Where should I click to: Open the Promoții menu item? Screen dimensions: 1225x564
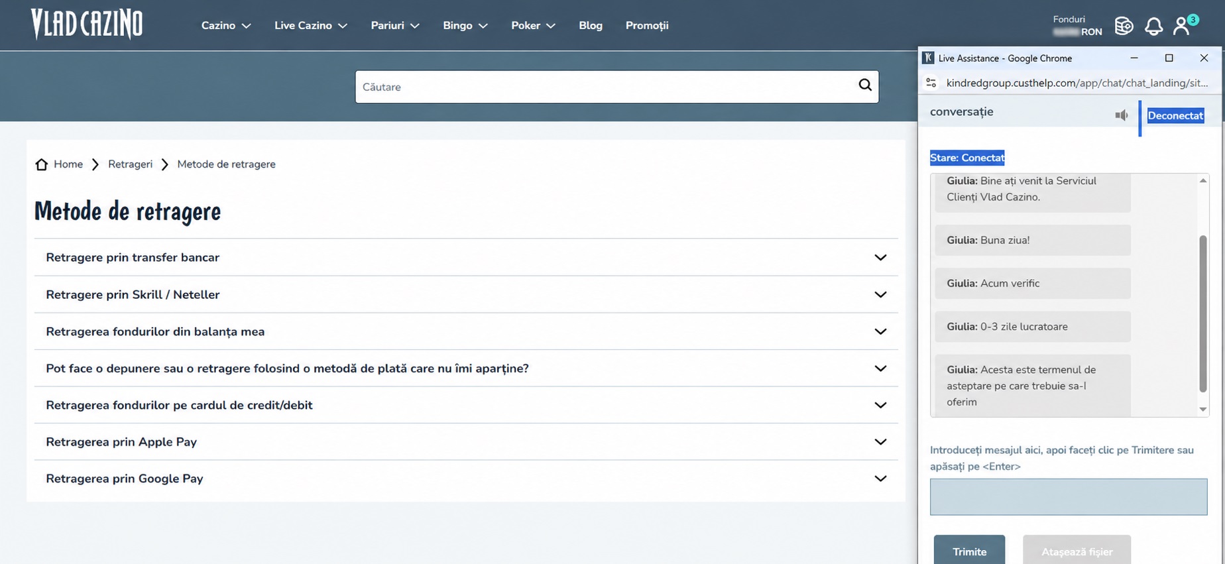(647, 25)
